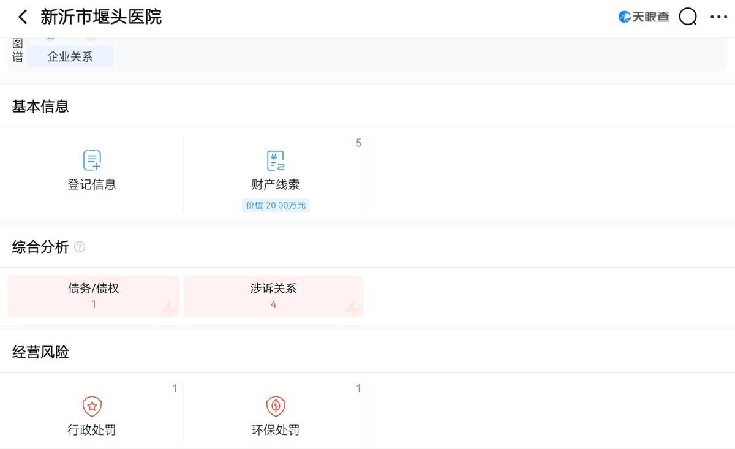Open the 图谱 graph section

[17, 47]
